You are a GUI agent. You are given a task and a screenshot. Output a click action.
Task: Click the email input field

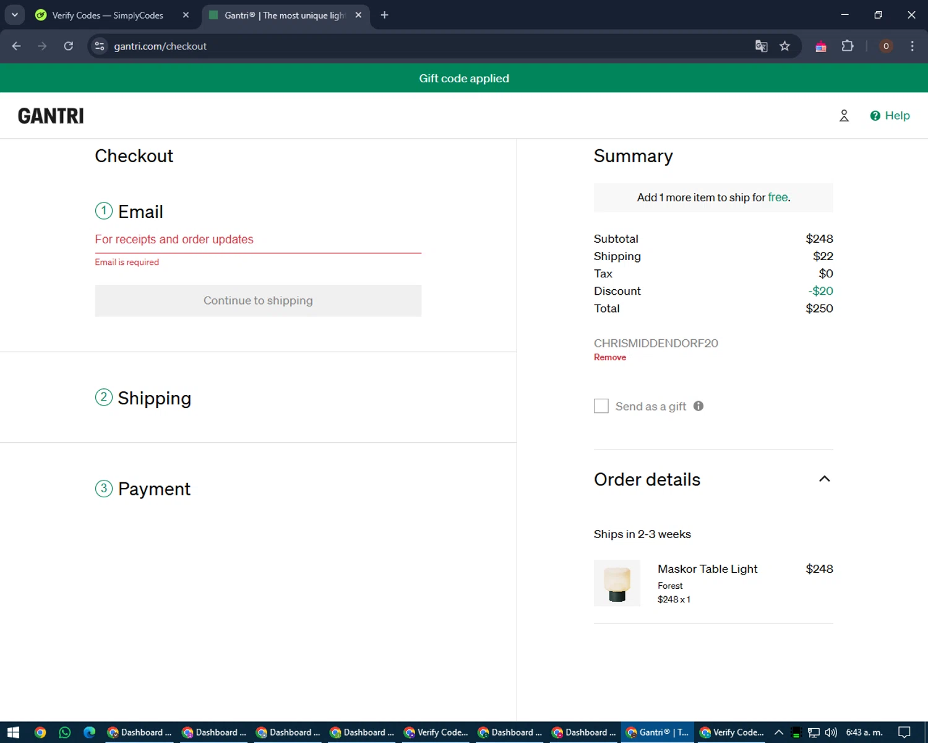[258, 240]
